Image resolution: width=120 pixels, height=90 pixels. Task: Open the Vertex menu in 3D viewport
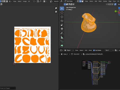coord(105,1)
